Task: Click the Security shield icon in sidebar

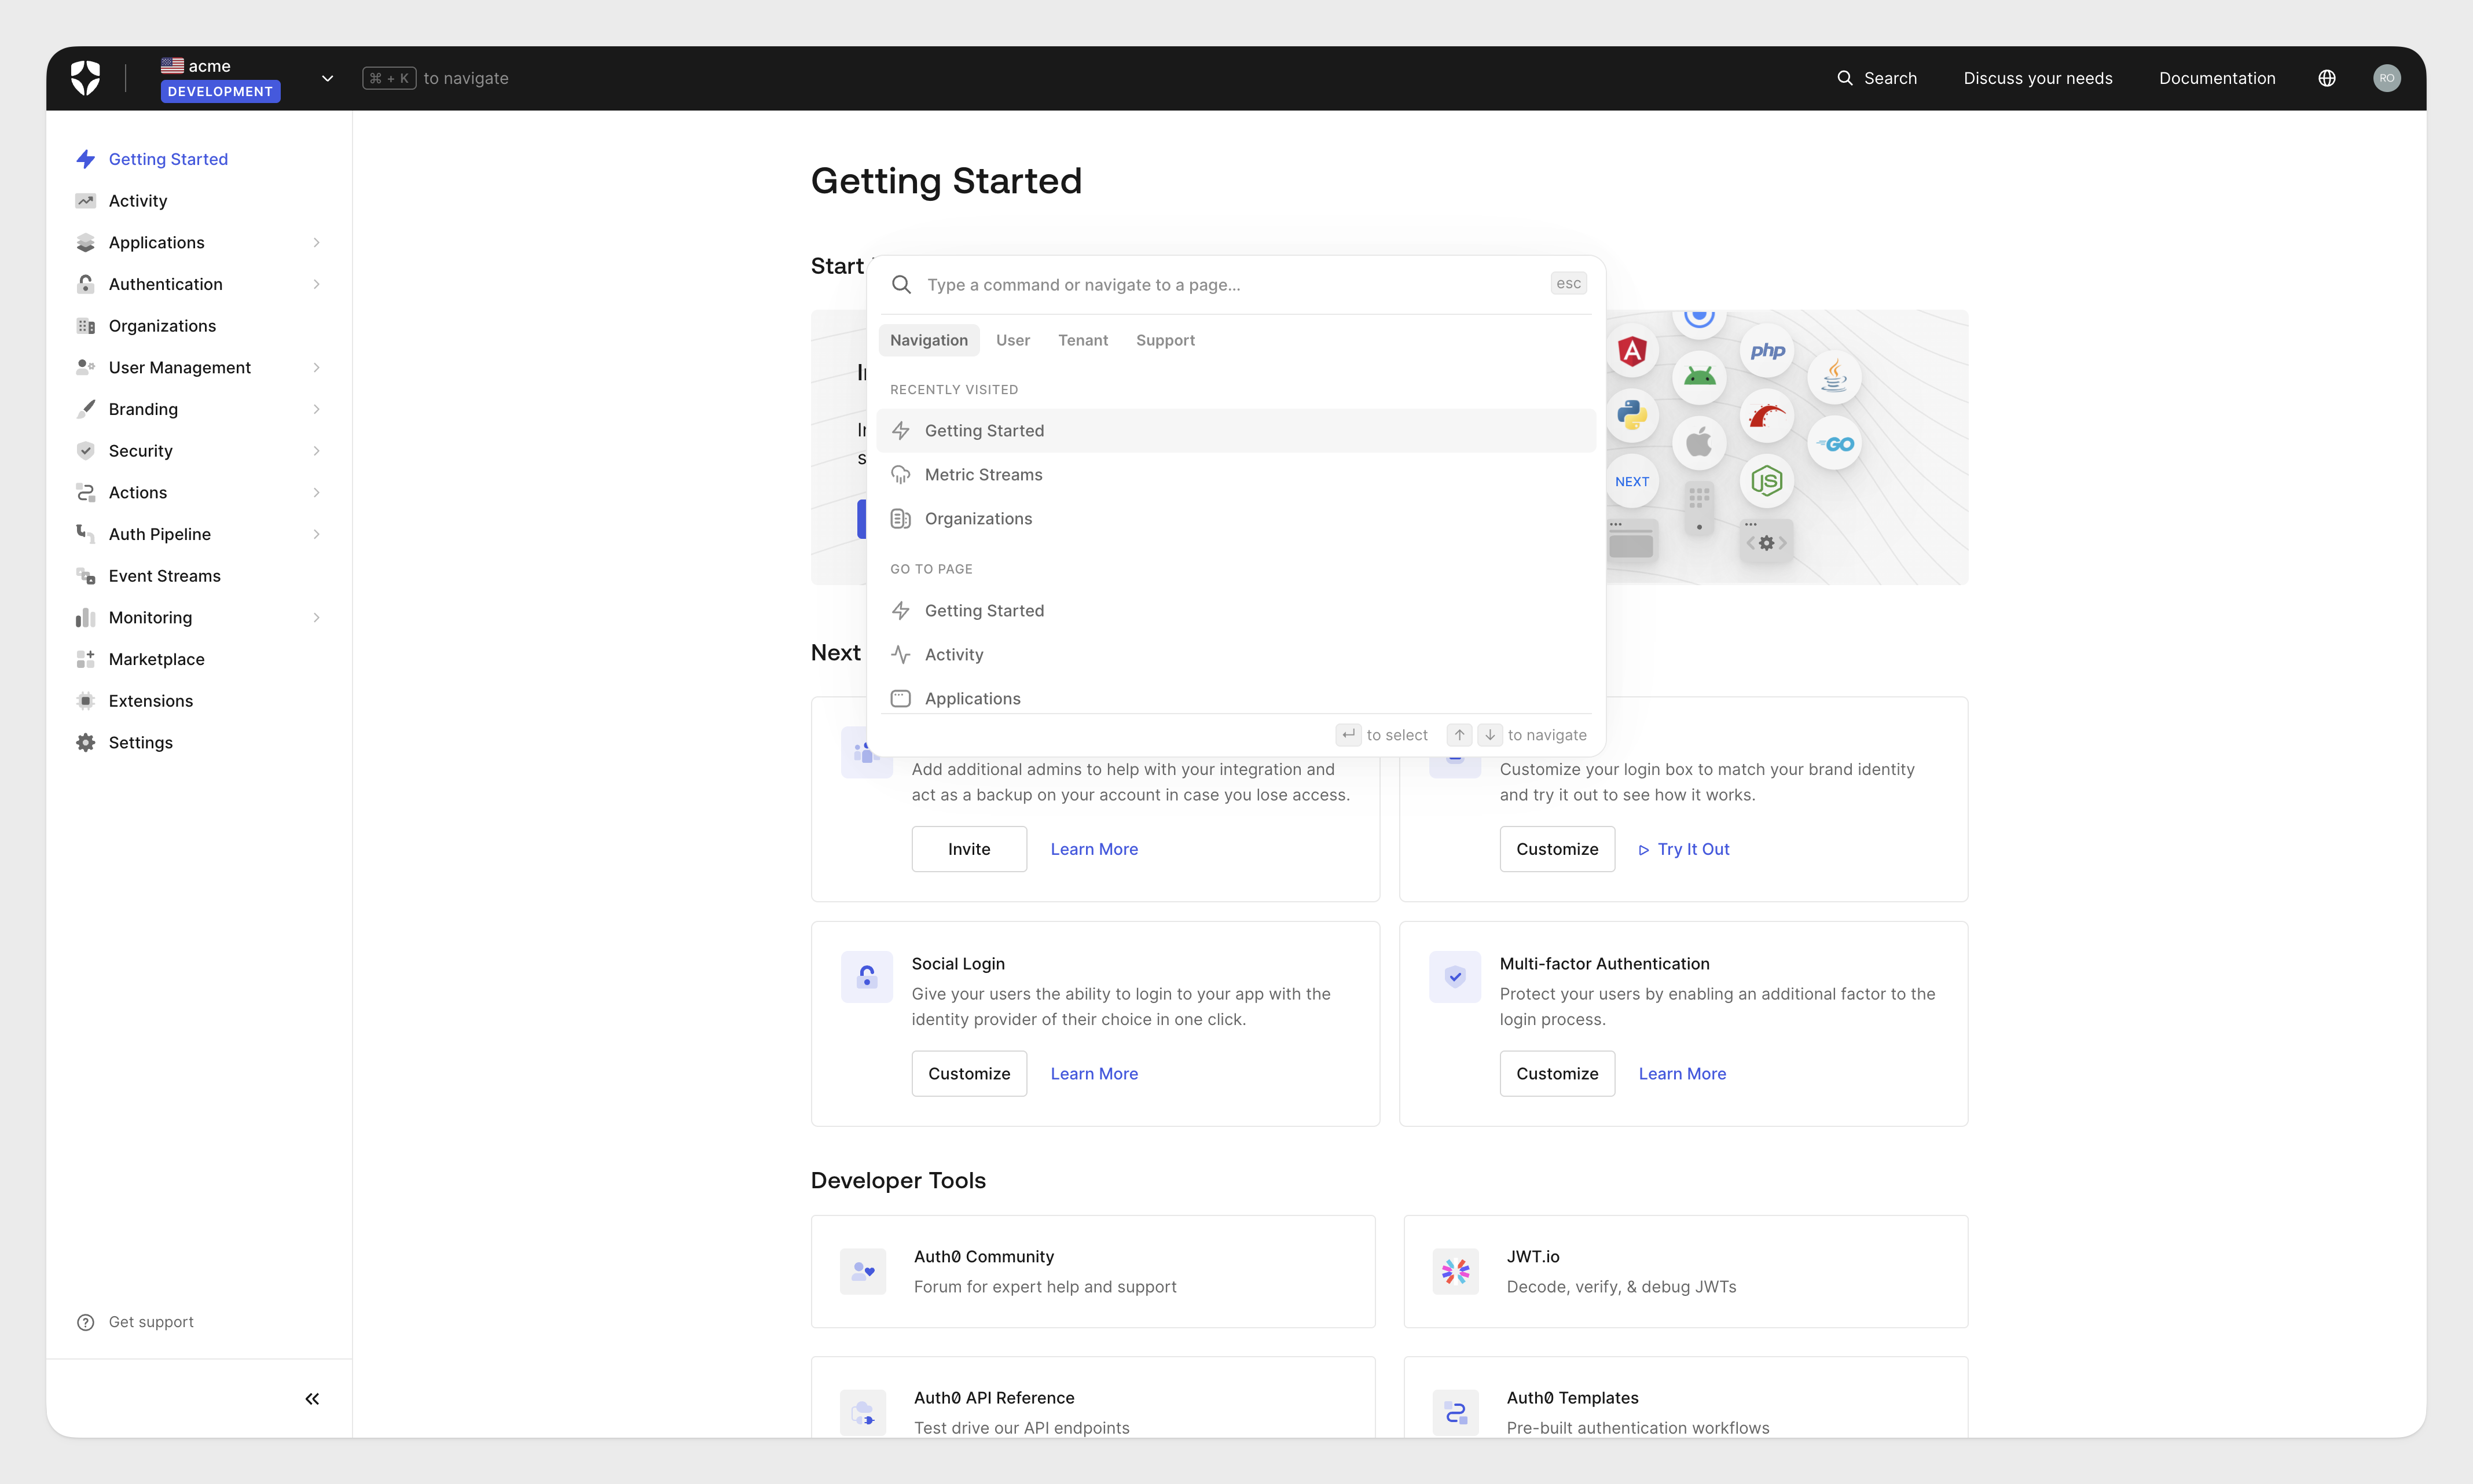Action: 86,451
